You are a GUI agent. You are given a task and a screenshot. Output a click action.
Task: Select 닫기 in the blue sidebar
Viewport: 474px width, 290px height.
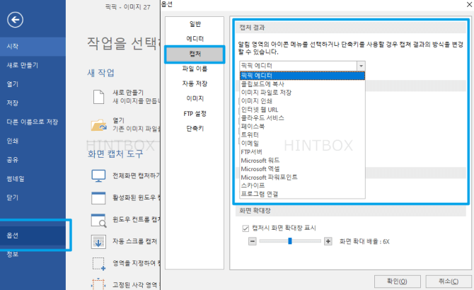(33, 197)
